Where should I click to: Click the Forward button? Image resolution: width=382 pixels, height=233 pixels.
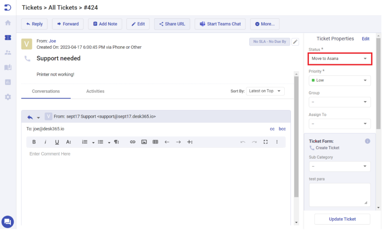click(x=68, y=24)
